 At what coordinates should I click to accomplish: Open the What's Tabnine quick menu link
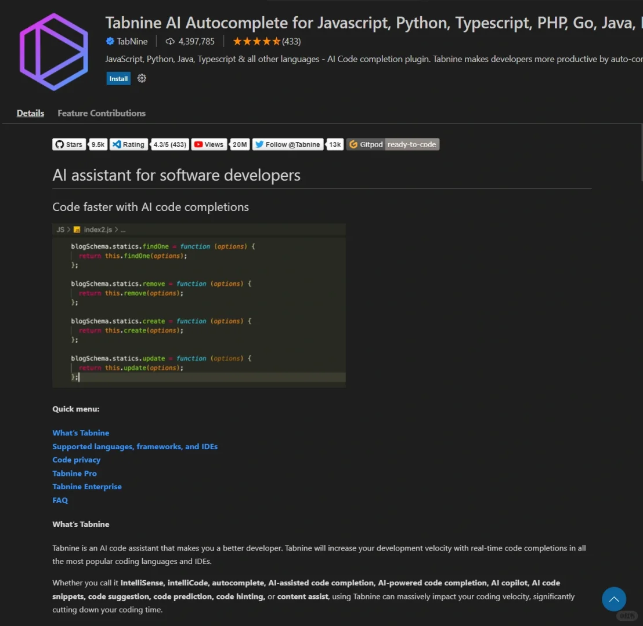click(x=81, y=432)
